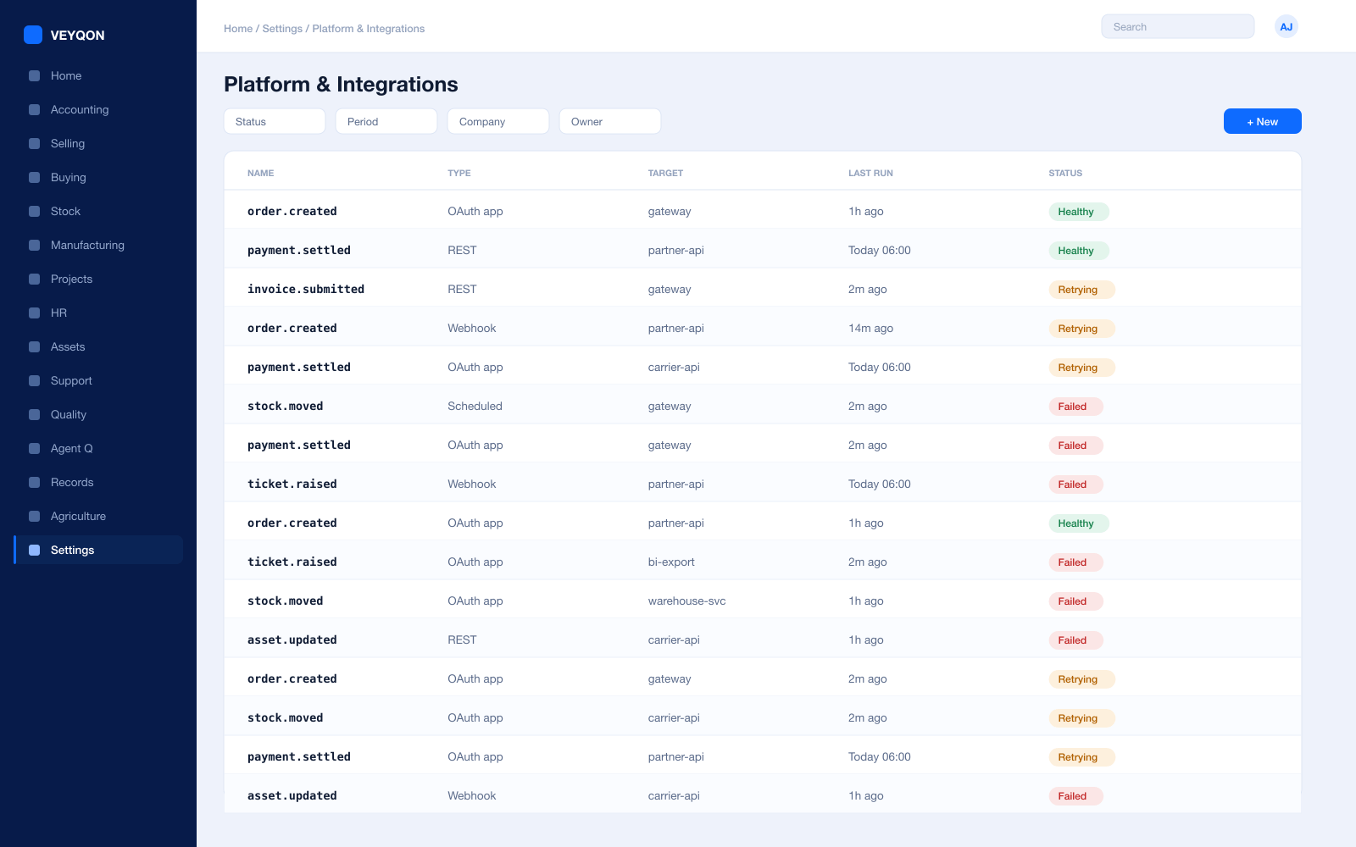Select Projects in the sidebar

click(98, 279)
